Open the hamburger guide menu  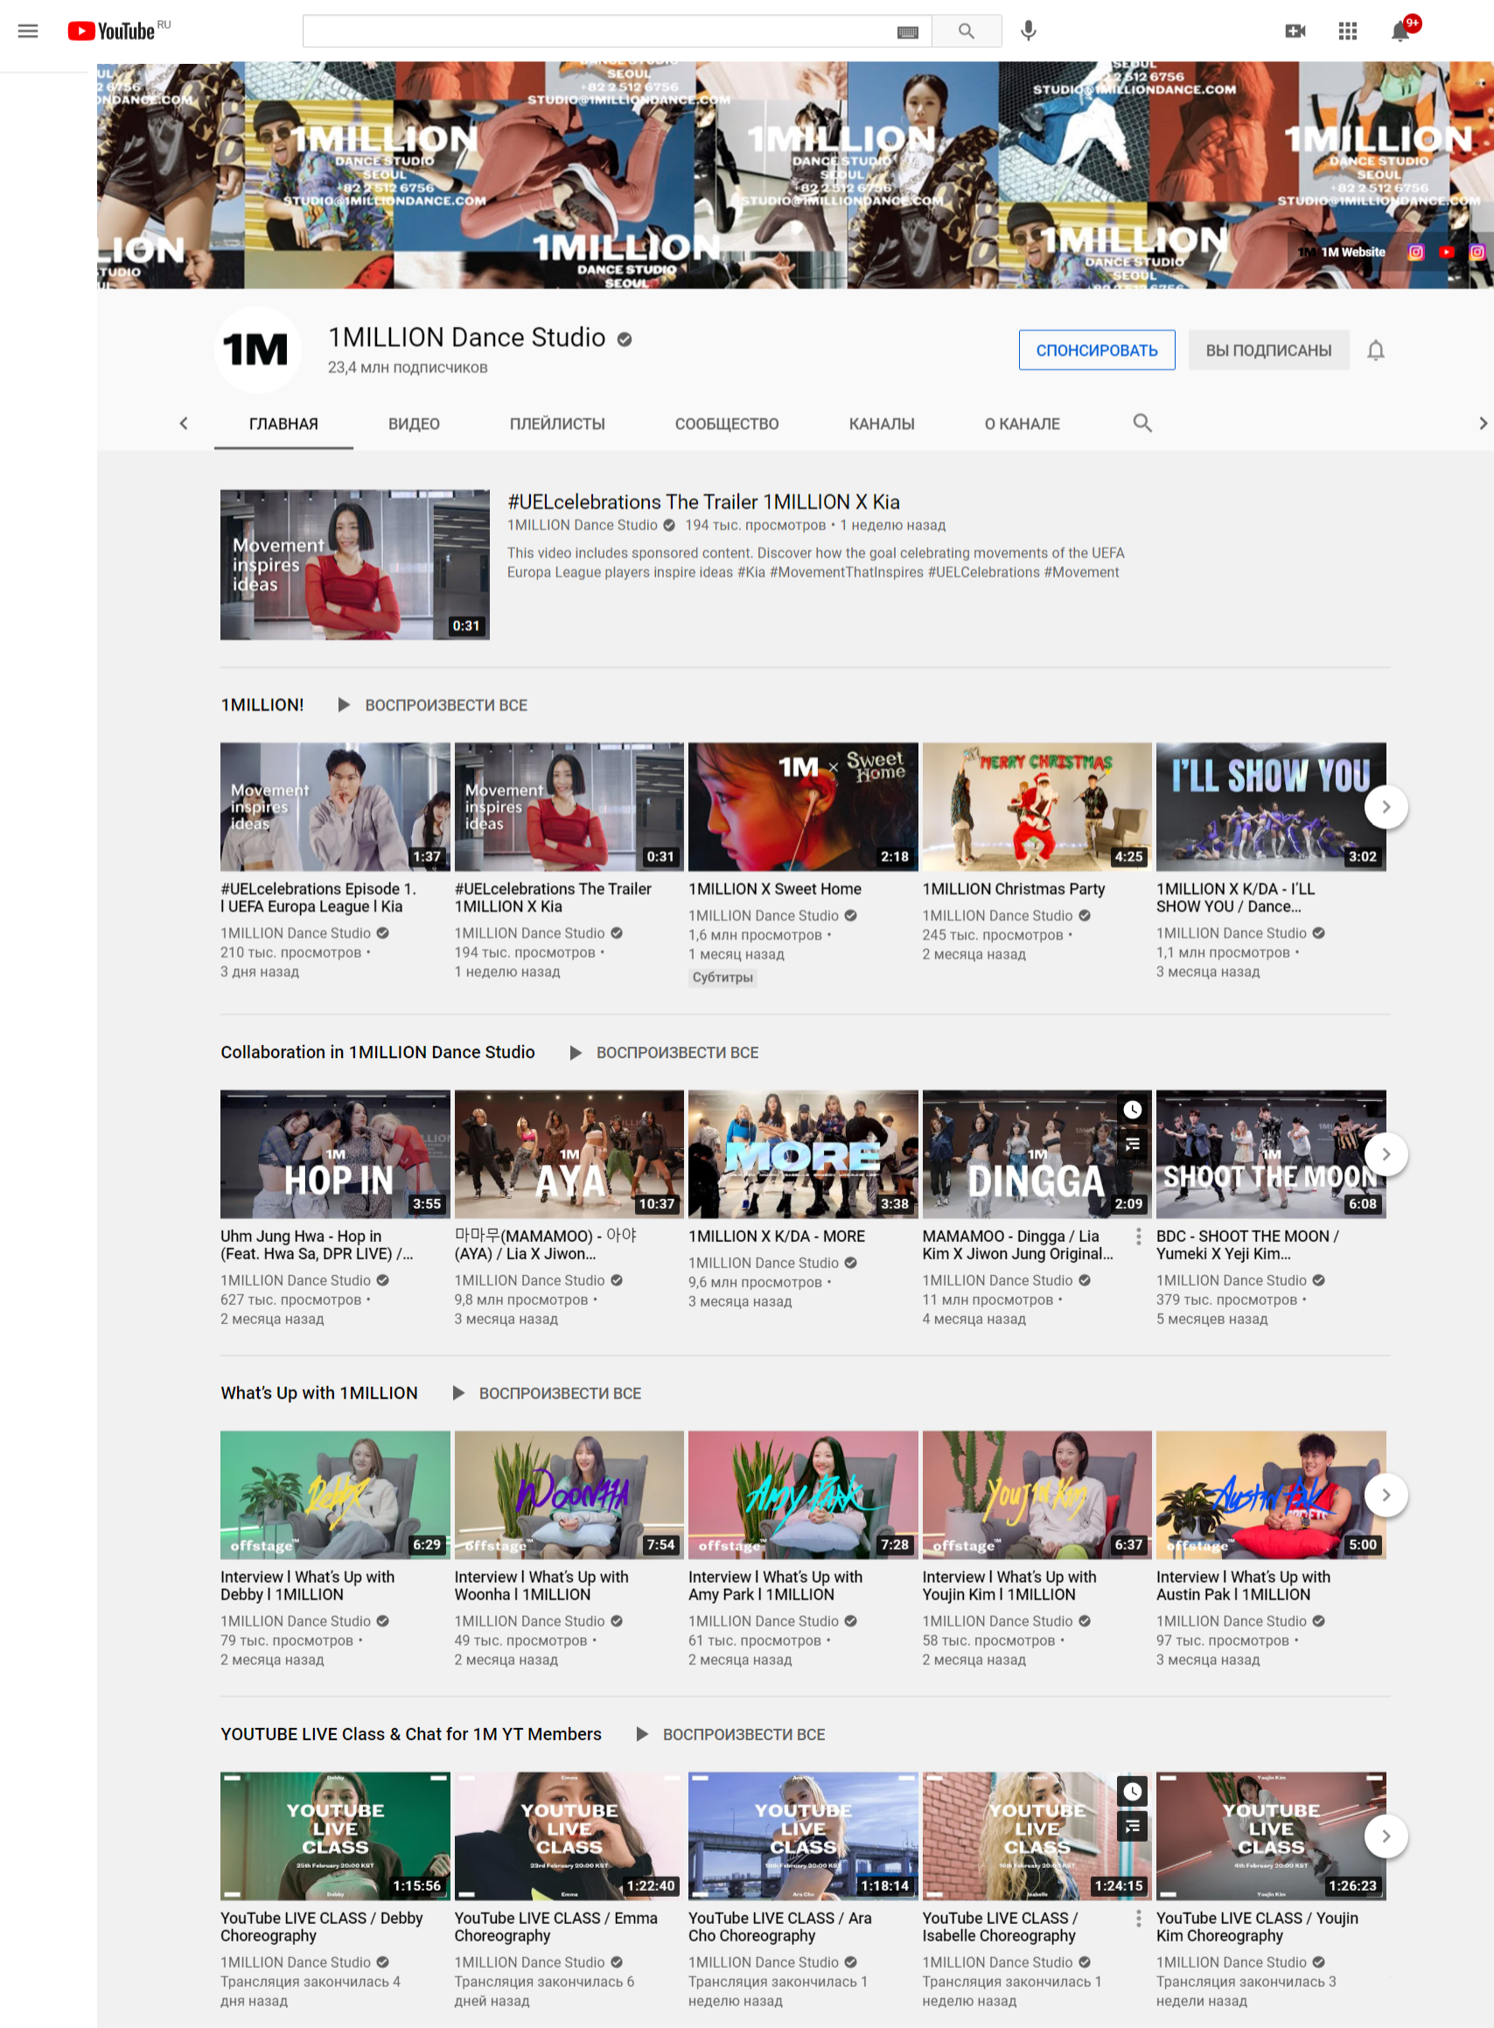[28, 31]
